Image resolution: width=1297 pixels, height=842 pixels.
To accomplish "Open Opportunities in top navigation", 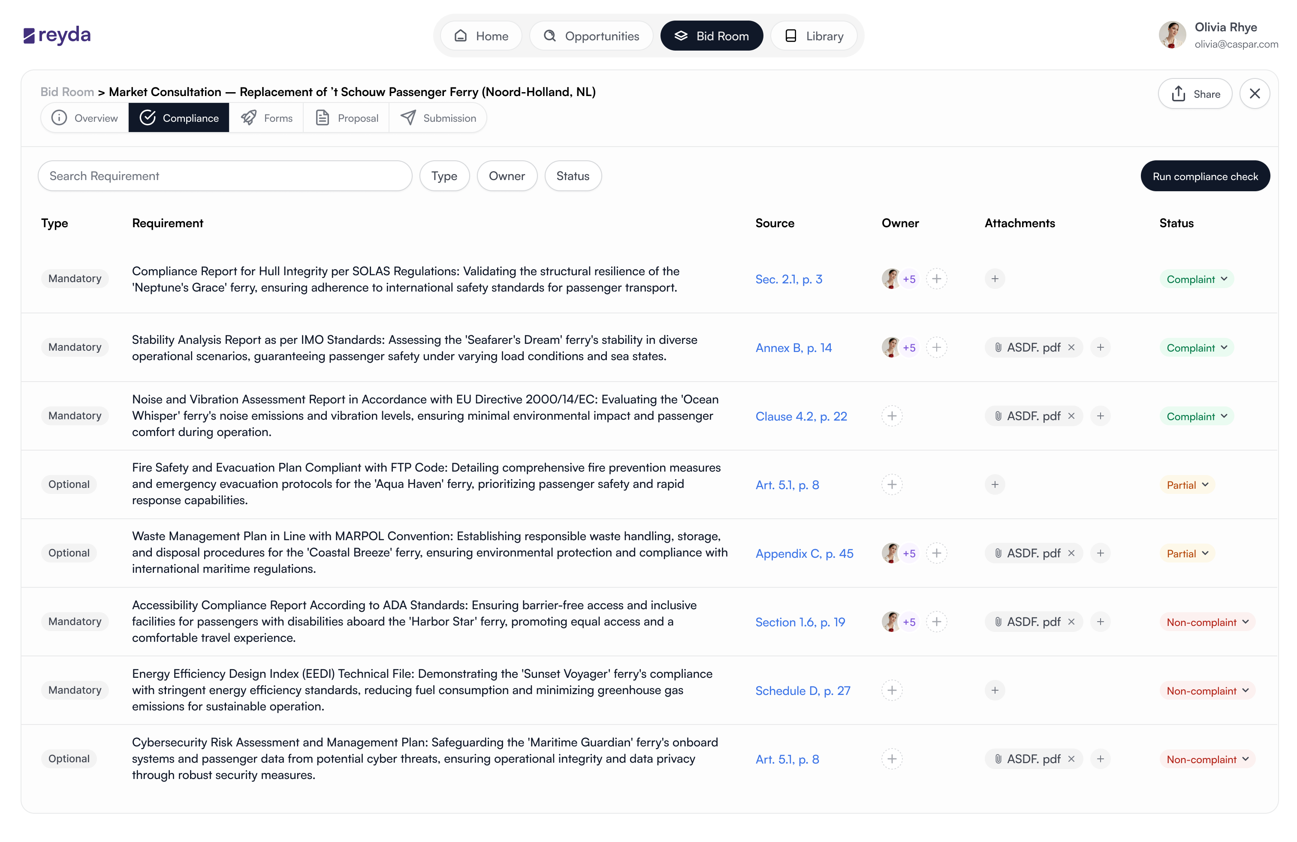I will tap(591, 36).
